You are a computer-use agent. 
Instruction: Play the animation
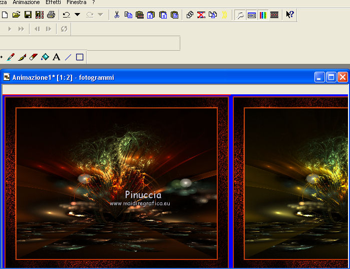click(10, 29)
